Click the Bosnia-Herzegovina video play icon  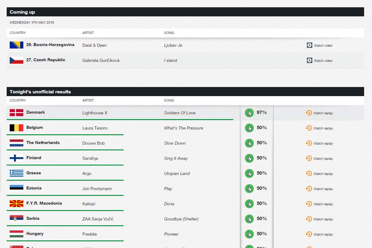pos(309,45)
